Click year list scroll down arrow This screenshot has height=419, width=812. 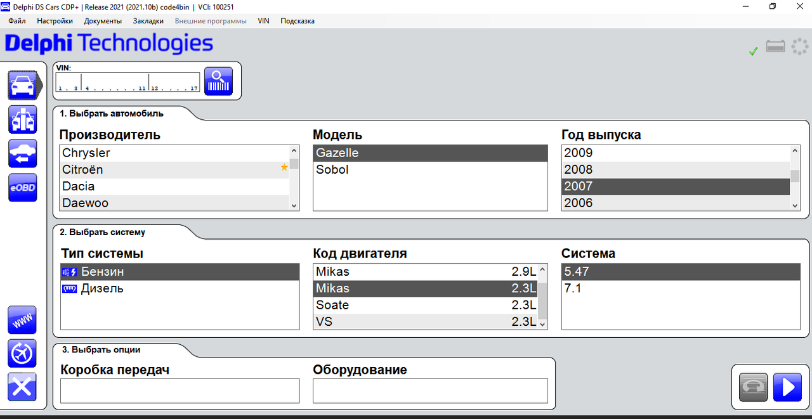795,205
